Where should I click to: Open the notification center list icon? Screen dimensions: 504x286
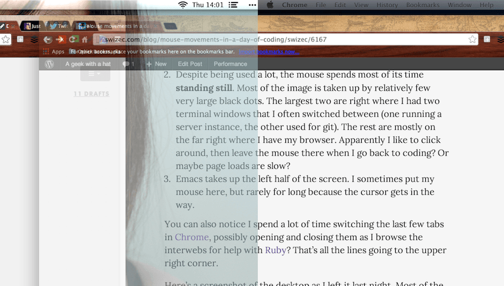coord(233,5)
